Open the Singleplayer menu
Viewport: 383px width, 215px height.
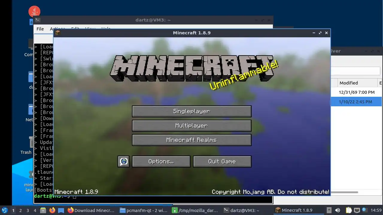click(191, 111)
